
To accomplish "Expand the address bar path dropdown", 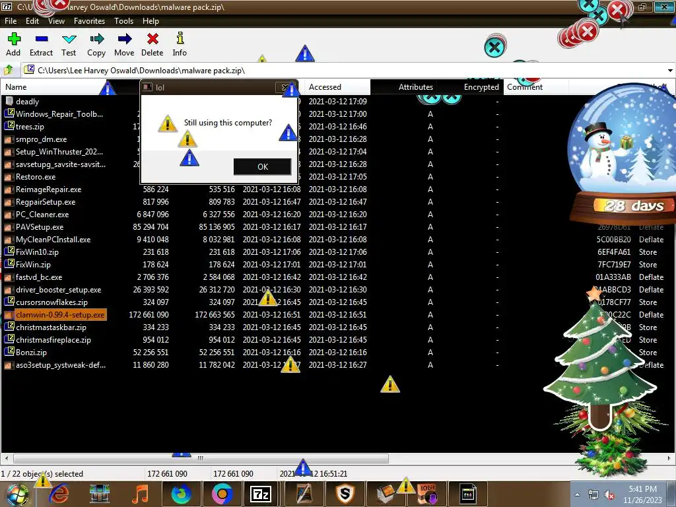I will [x=670, y=70].
